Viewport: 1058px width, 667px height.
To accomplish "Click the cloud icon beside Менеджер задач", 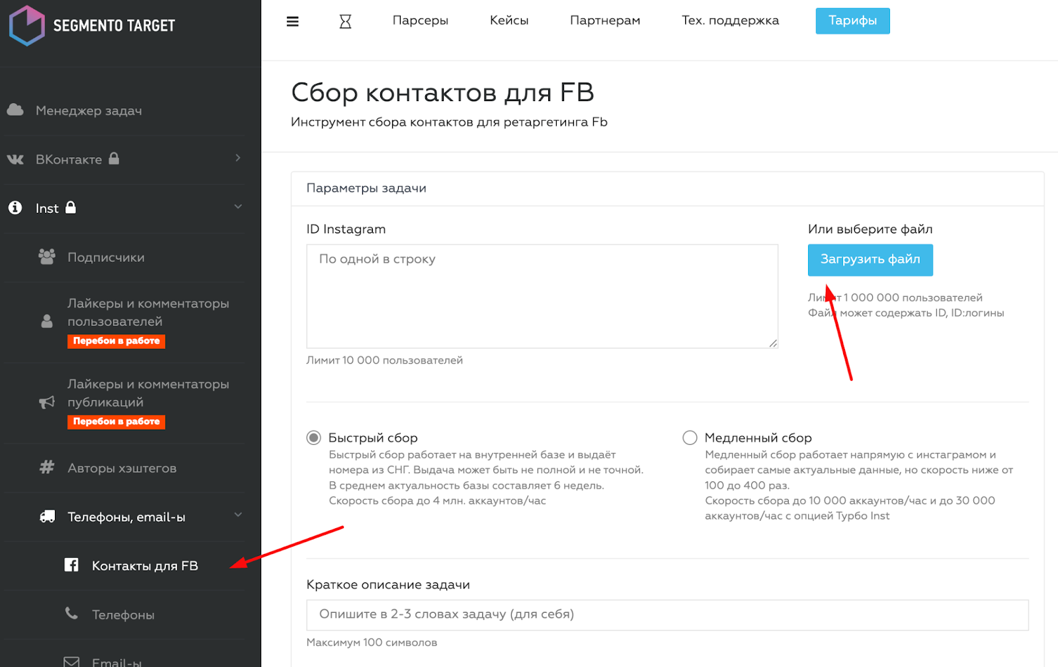I will (x=15, y=110).
